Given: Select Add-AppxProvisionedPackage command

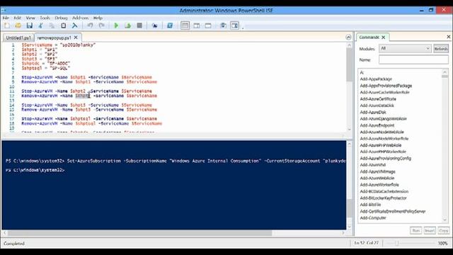Looking at the screenshot, I should pos(386,86).
